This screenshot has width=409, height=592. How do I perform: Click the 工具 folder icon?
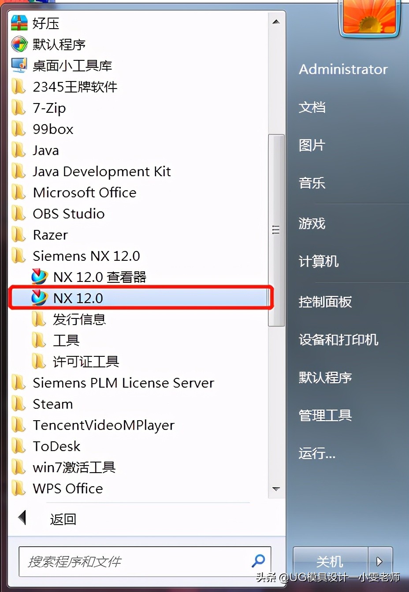point(39,340)
